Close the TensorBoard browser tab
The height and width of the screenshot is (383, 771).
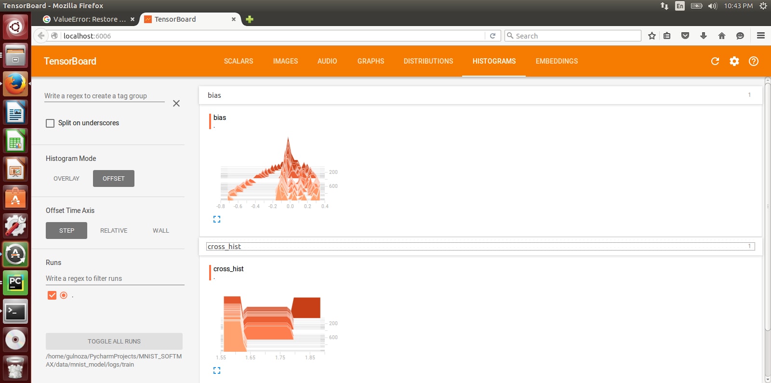(234, 19)
